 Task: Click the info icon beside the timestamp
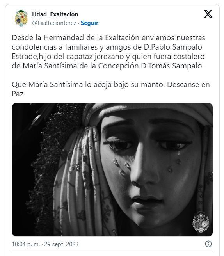(208, 244)
